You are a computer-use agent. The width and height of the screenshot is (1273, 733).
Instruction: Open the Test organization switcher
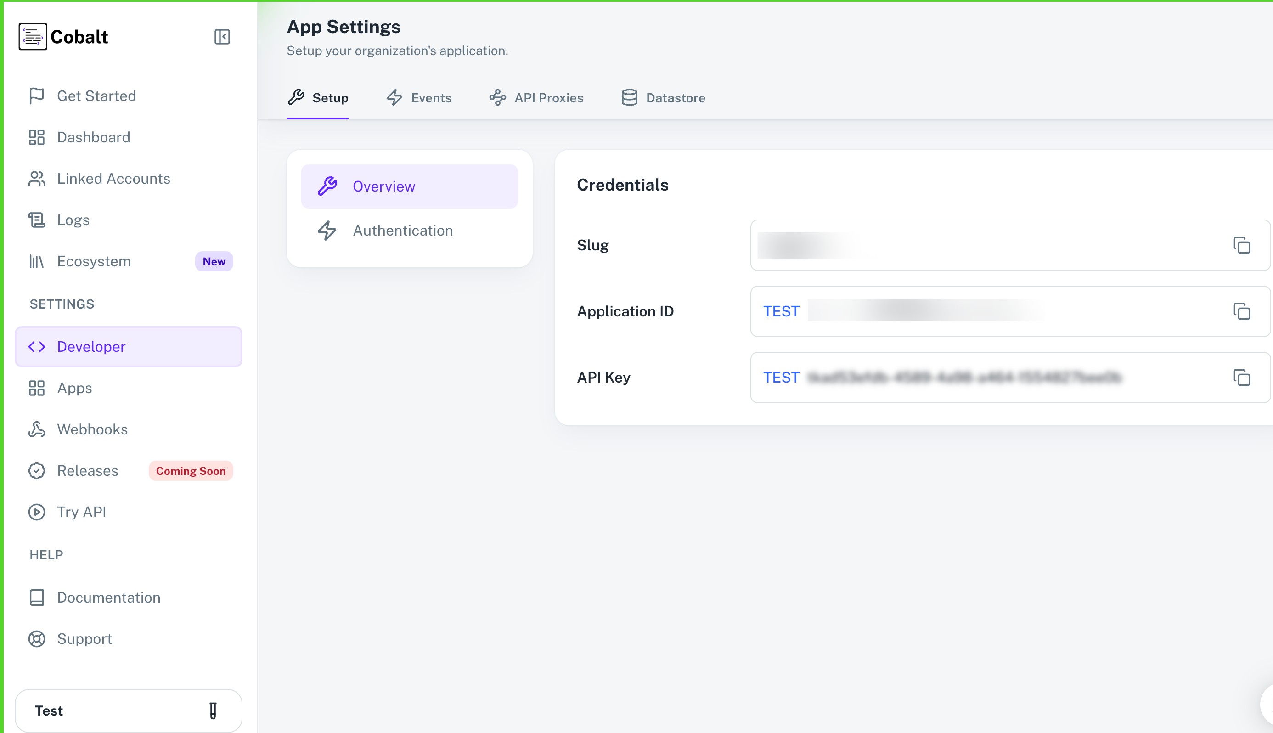pos(129,710)
